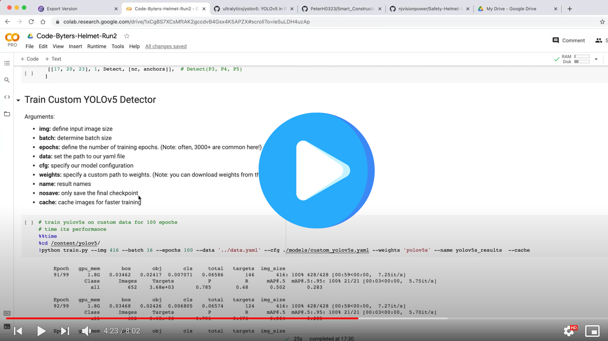Image resolution: width=608 pixels, height=341 pixels.
Task: Click the custom_yolov5s.yaml path link
Action: click(x=328, y=250)
